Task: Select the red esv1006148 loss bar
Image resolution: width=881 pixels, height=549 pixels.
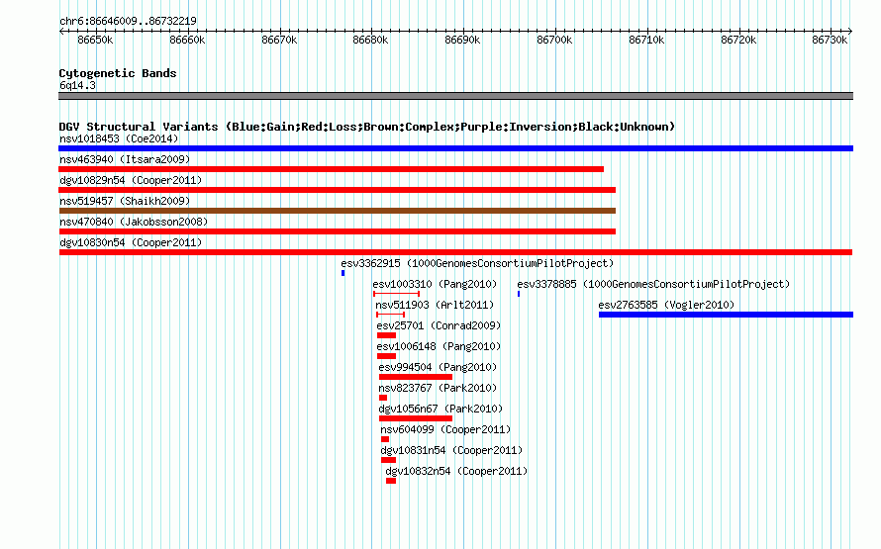Action: (x=387, y=356)
